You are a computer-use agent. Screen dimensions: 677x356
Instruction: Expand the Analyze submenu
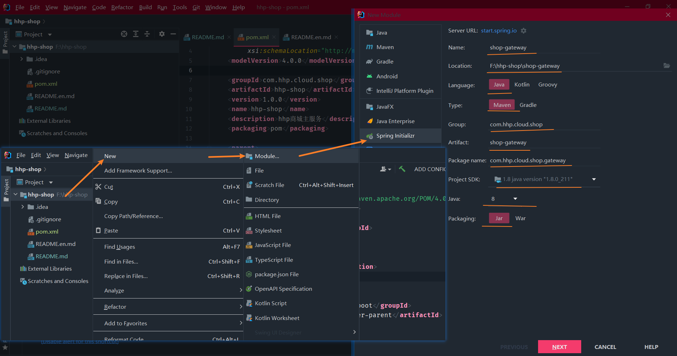pos(168,290)
